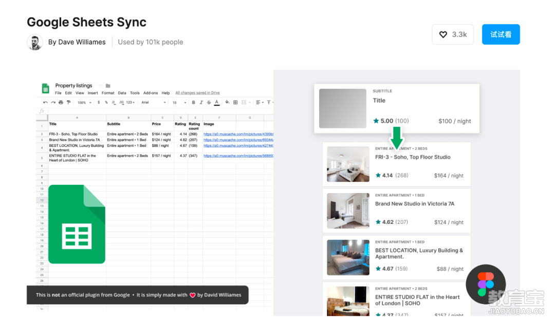The width and height of the screenshot is (555, 326).
Task: Expand the merge cells dropdown arrow
Action: [x=250, y=103]
